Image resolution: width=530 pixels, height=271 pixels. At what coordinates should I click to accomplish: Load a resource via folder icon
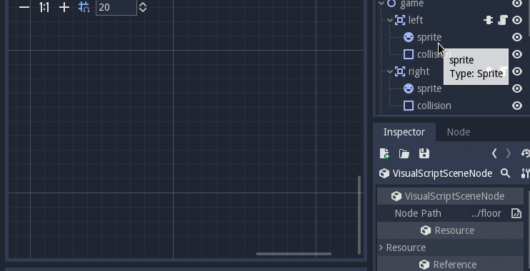click(404, 154)
